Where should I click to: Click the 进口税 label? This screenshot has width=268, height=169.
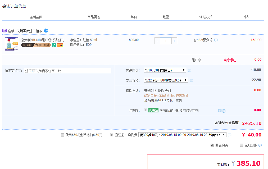[197, 60]
